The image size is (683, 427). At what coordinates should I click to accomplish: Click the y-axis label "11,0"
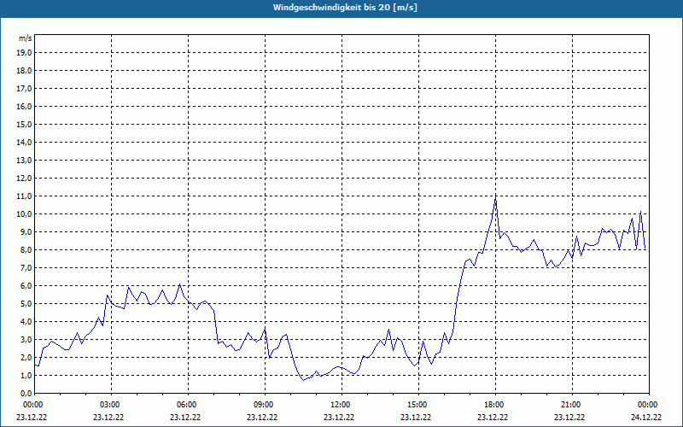[24, 196]
